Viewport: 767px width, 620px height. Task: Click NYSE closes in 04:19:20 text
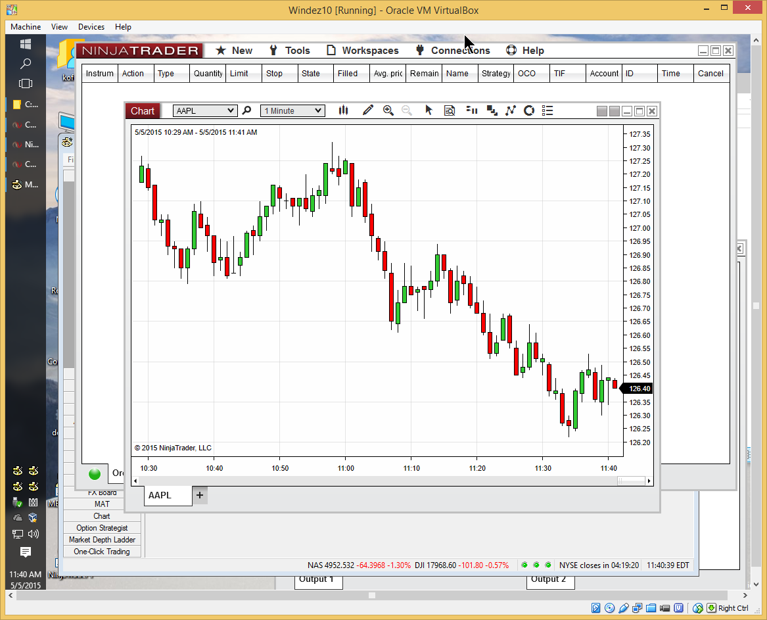pos(599,565)
